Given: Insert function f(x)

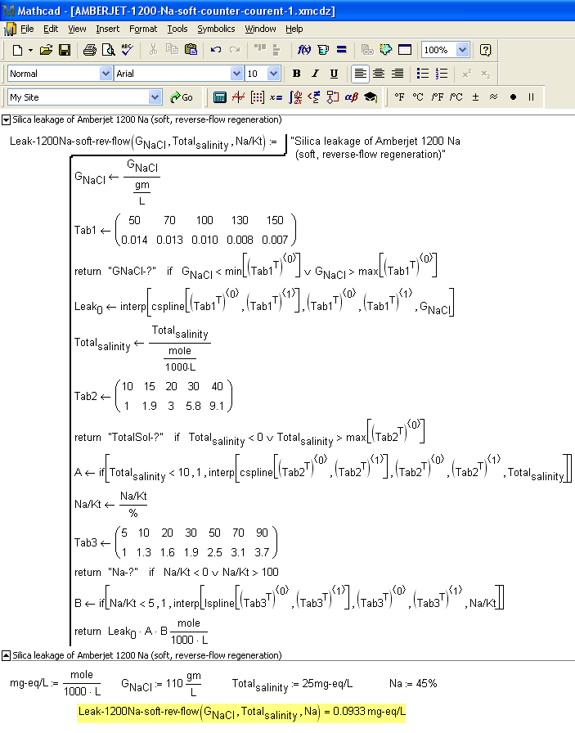Looking at the screenshot, I should pyautogui.click(x=304, y=50).
